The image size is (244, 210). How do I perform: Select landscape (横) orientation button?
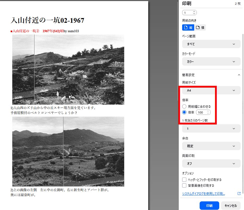point(200,27)
